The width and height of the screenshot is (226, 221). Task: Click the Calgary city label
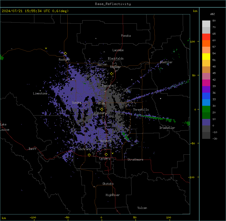click(105, 158)
